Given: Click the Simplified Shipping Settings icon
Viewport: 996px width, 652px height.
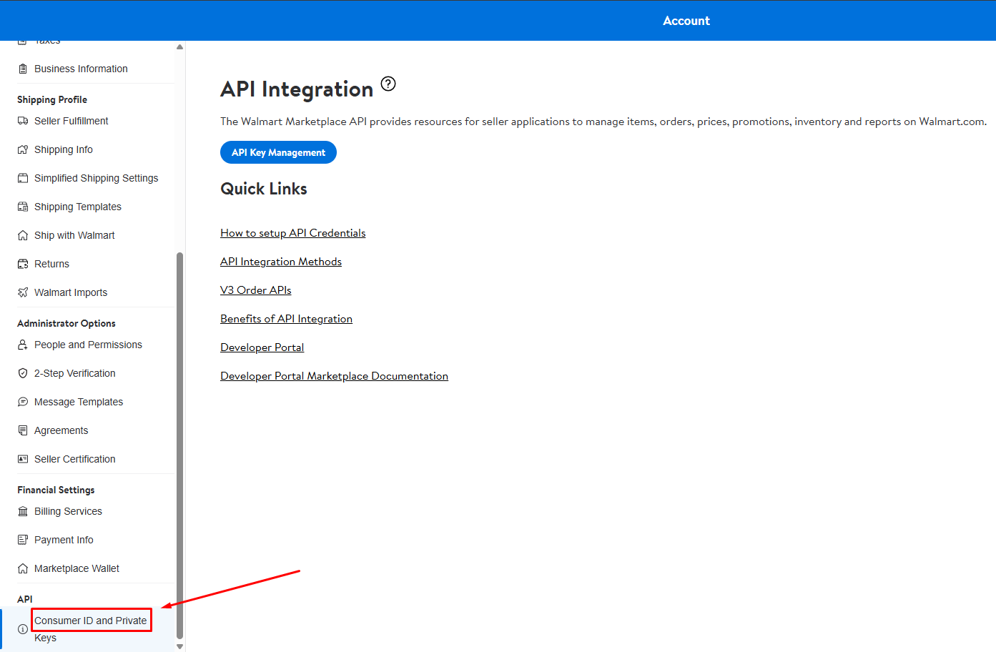Looking at the screenshot, I should 23,178.
